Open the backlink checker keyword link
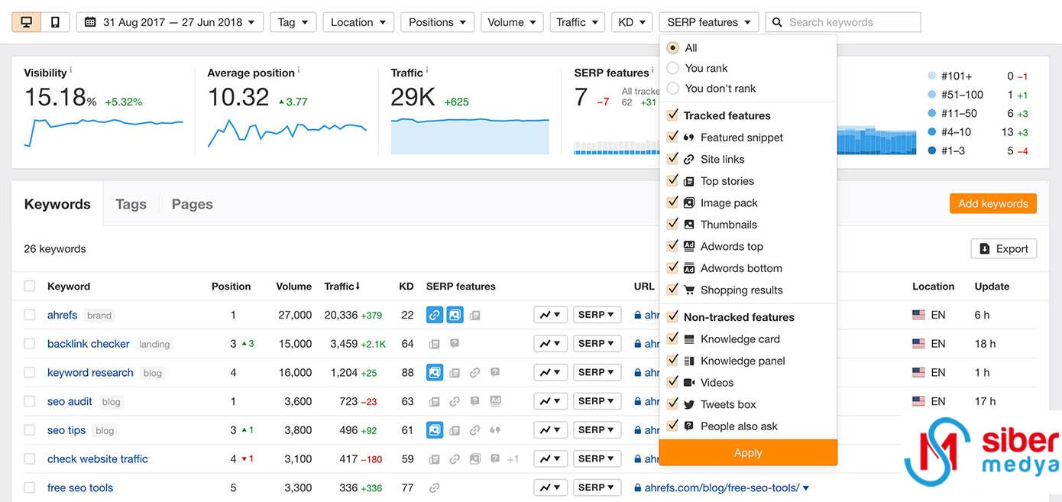1062x502 pixels. (x=89, y=344)
